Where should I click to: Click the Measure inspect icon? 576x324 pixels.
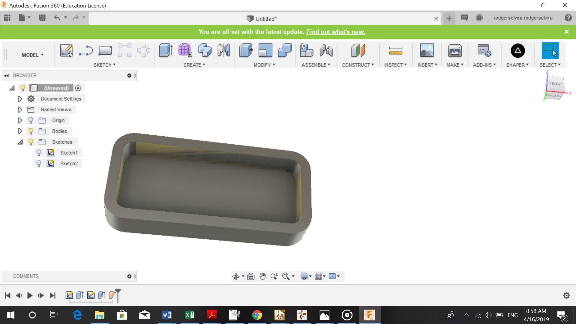(395, 50)
